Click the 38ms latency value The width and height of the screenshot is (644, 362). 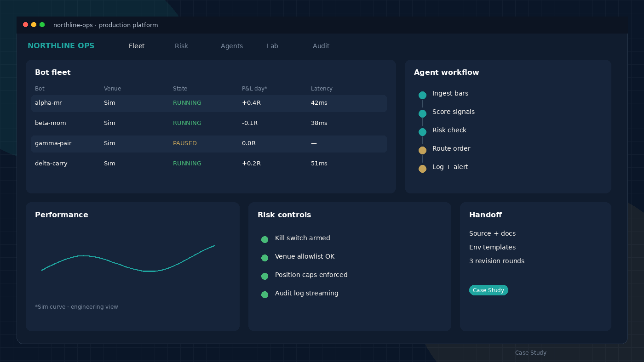(x=319, y=123)
